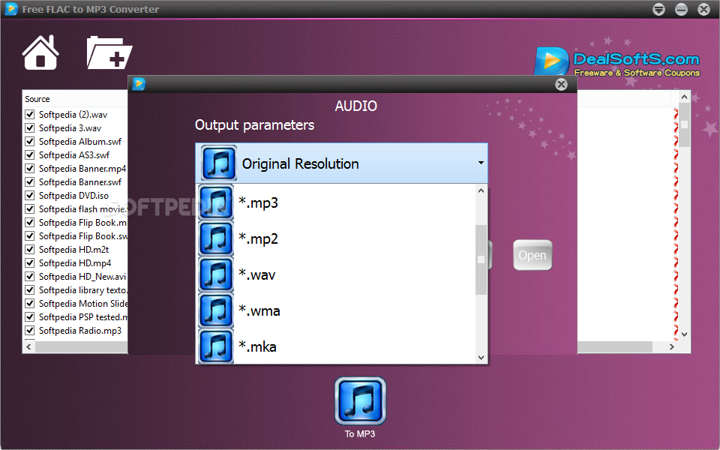Add files using the folder plus icon

(x=109, y=52)
